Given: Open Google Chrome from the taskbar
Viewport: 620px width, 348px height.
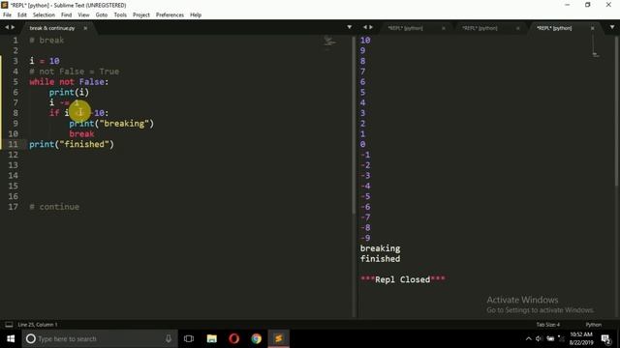Looking at the screenshot, I should 256,338.
